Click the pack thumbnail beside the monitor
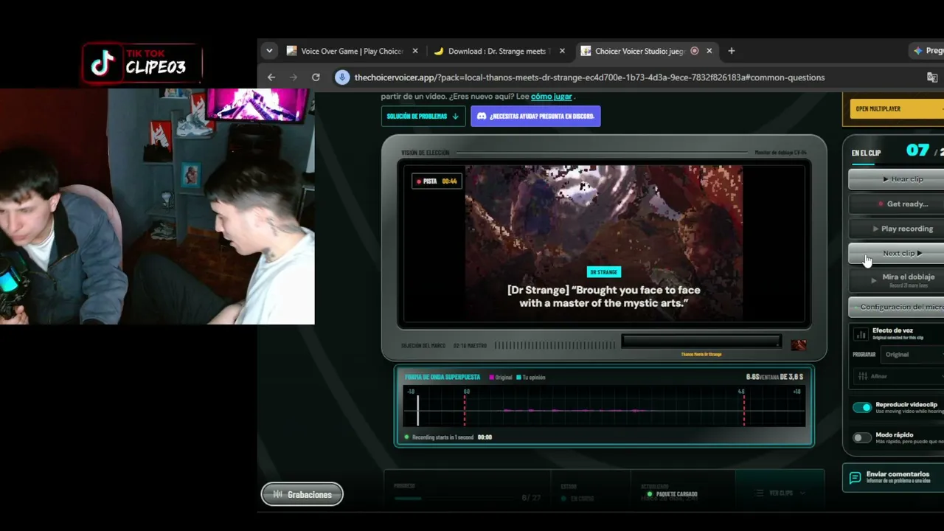This screenshot has height=531, width=944. pos(798,345)
